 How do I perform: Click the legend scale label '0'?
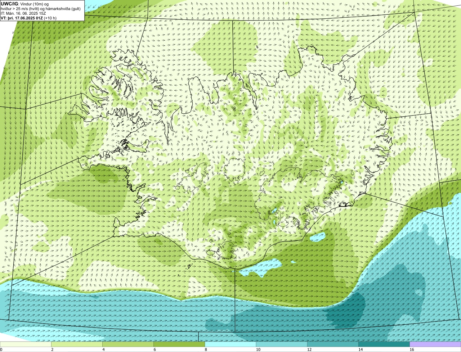coord(1,349)
